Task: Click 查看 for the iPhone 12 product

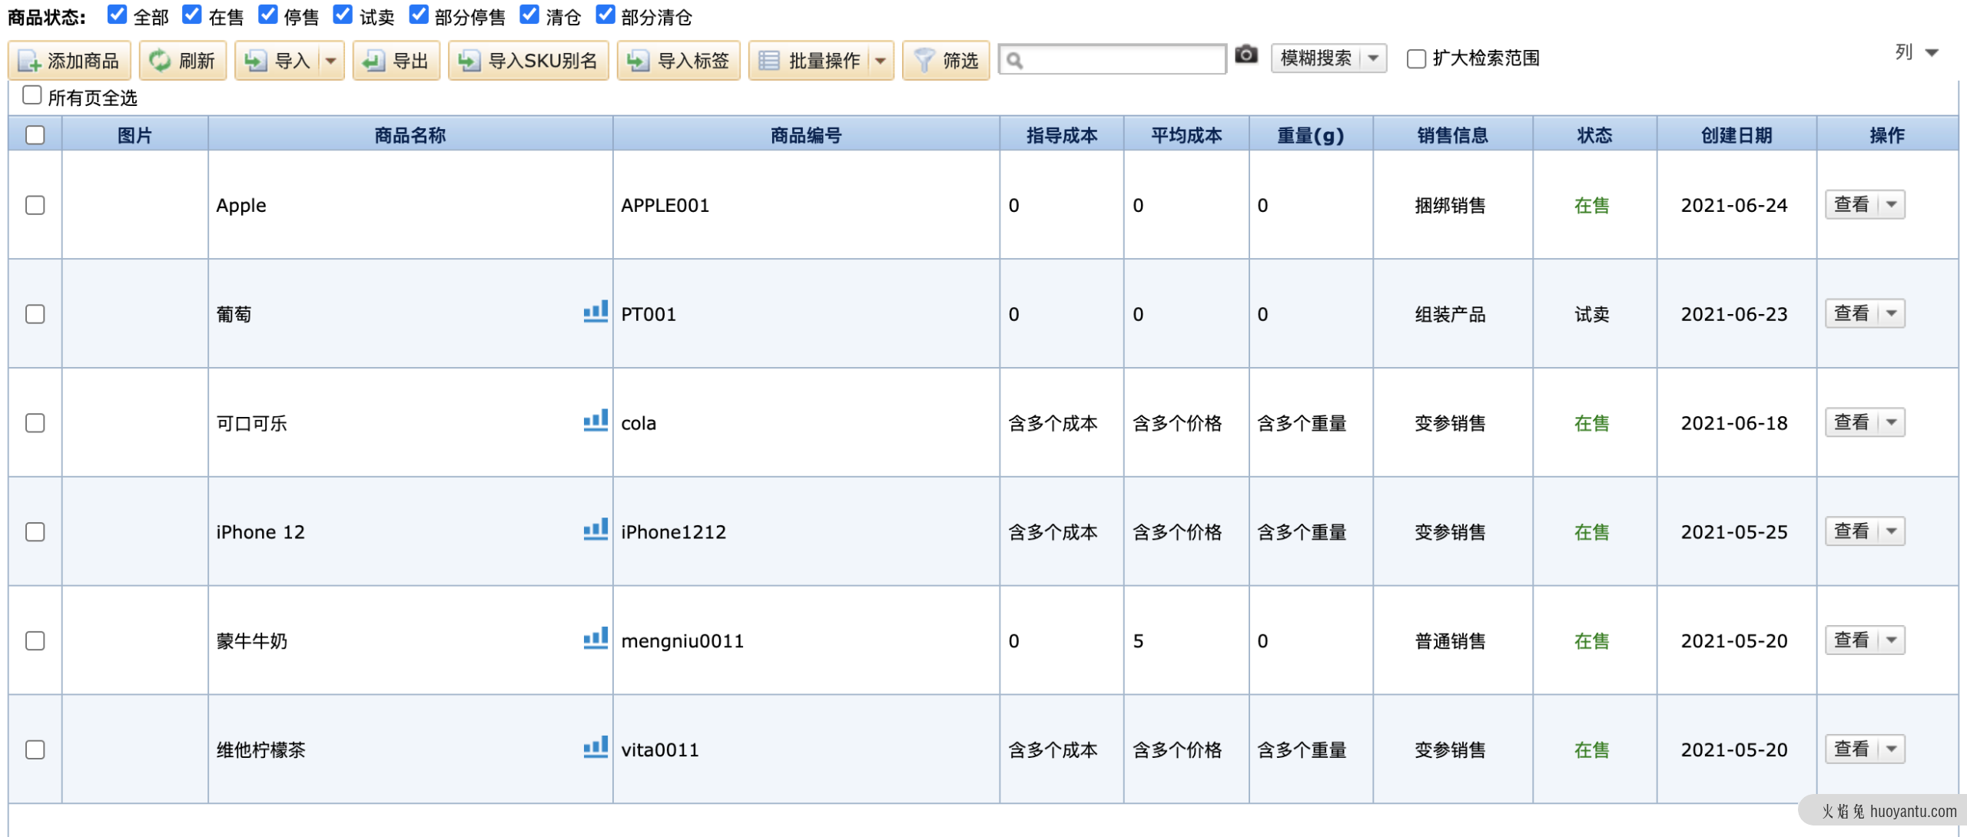Action: 1852,532
